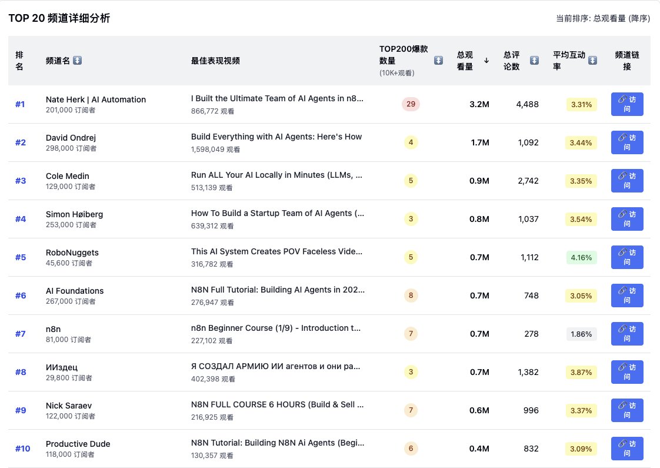Visit AI Foundations channel link button

click(626, 296)
